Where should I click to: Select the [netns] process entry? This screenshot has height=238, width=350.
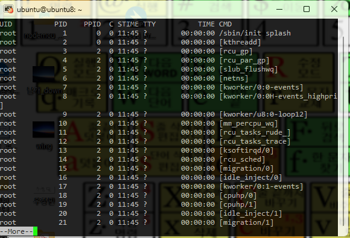coord(234,78)
